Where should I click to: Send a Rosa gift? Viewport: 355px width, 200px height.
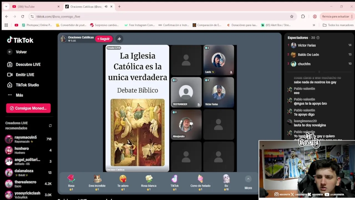click(x=71, y=182)
